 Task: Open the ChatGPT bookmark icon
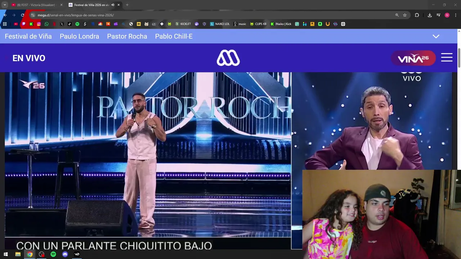click(343, 24)
